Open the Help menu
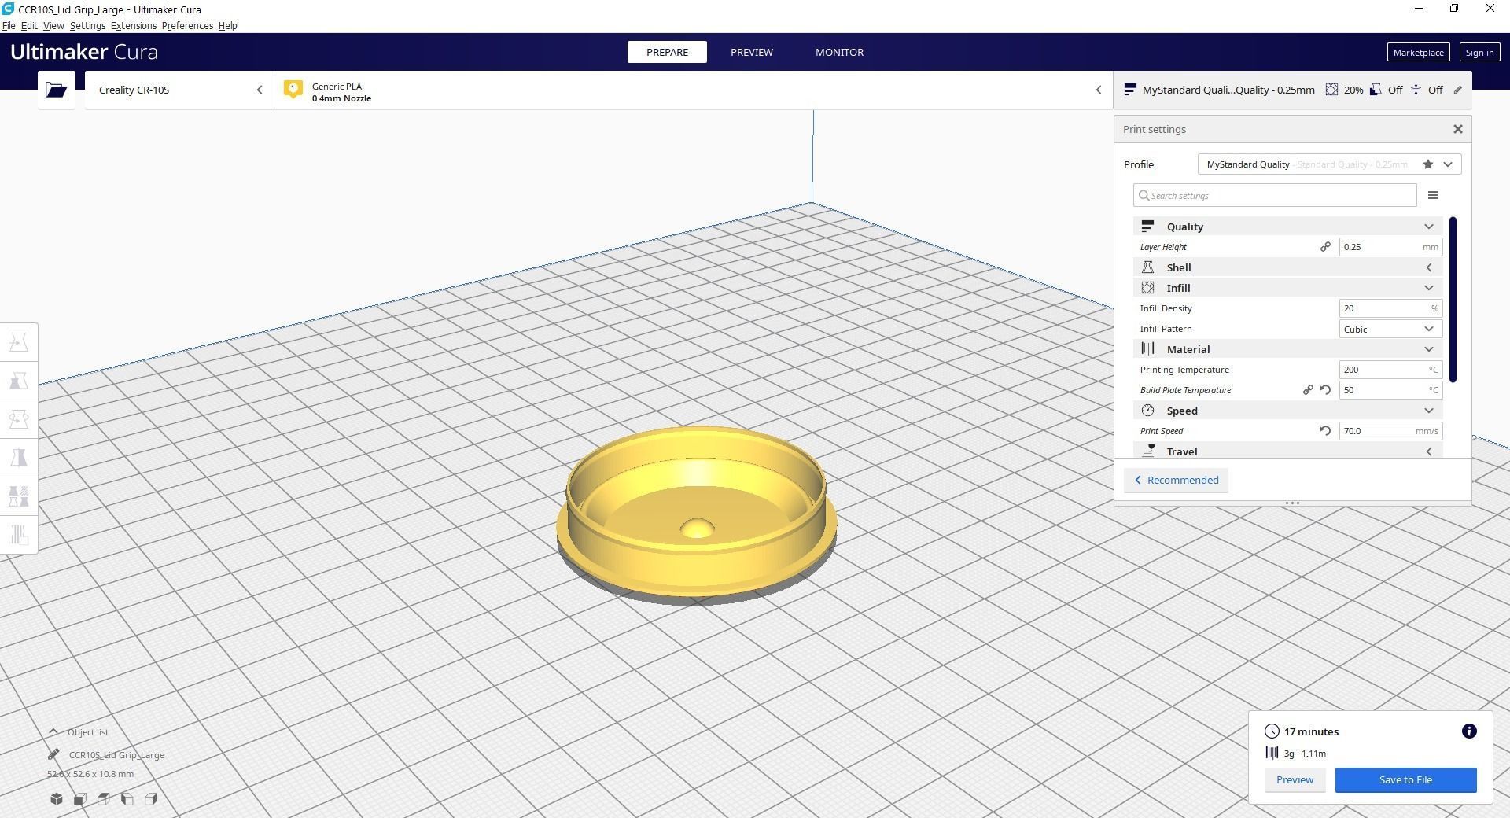The width and height of the screenshot is (1510, 818). [x=227, y=25]
